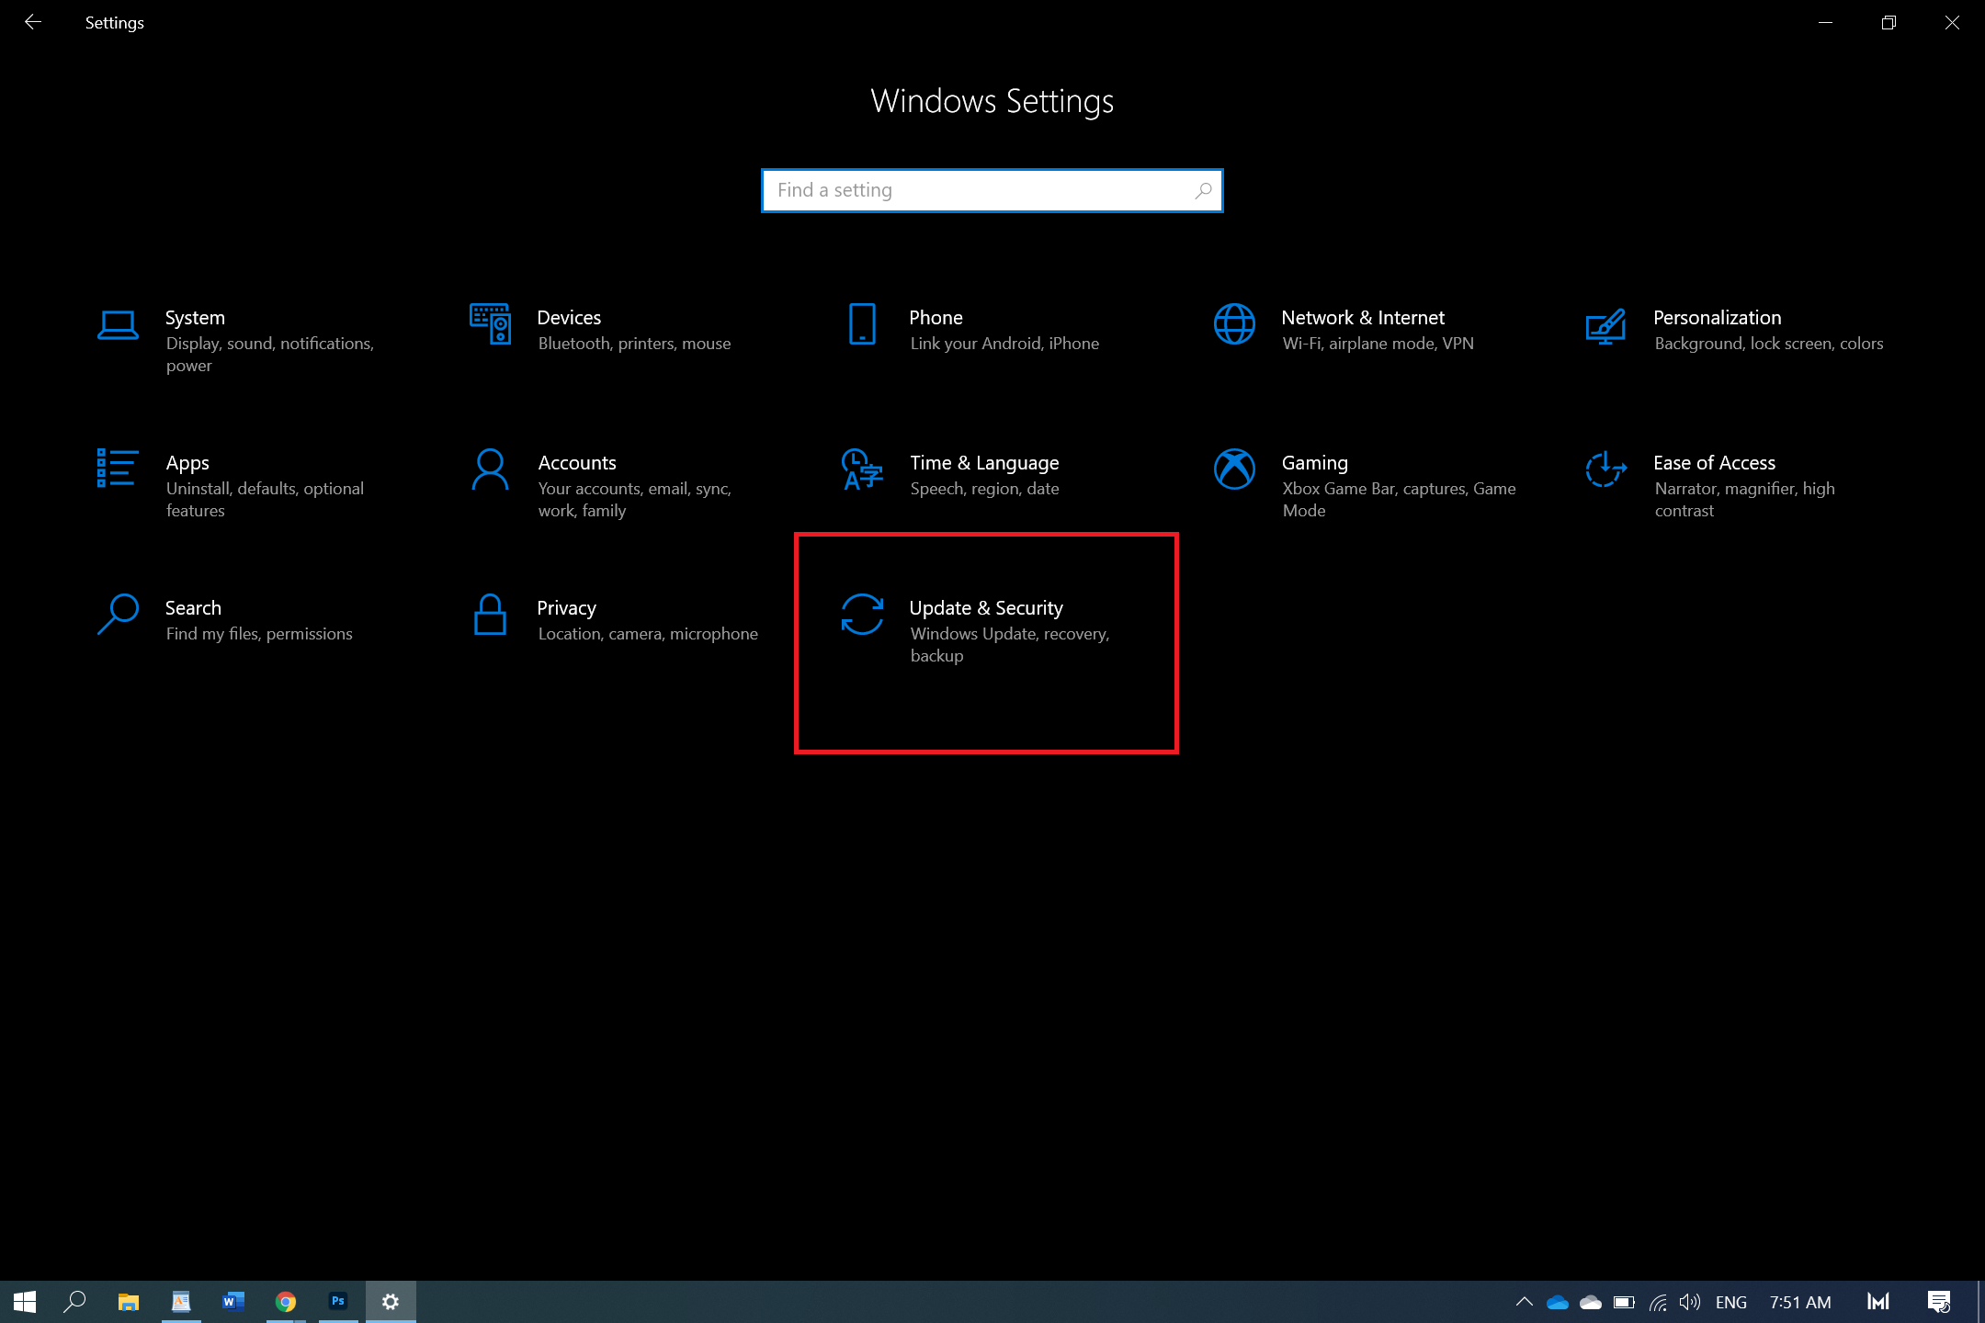Open the Privacy category title
The width and height of the screenshot is (1985, 1323).
click(566, 608)
